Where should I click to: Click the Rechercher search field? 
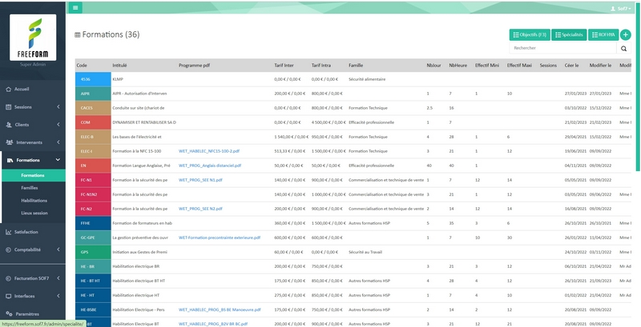563,48
